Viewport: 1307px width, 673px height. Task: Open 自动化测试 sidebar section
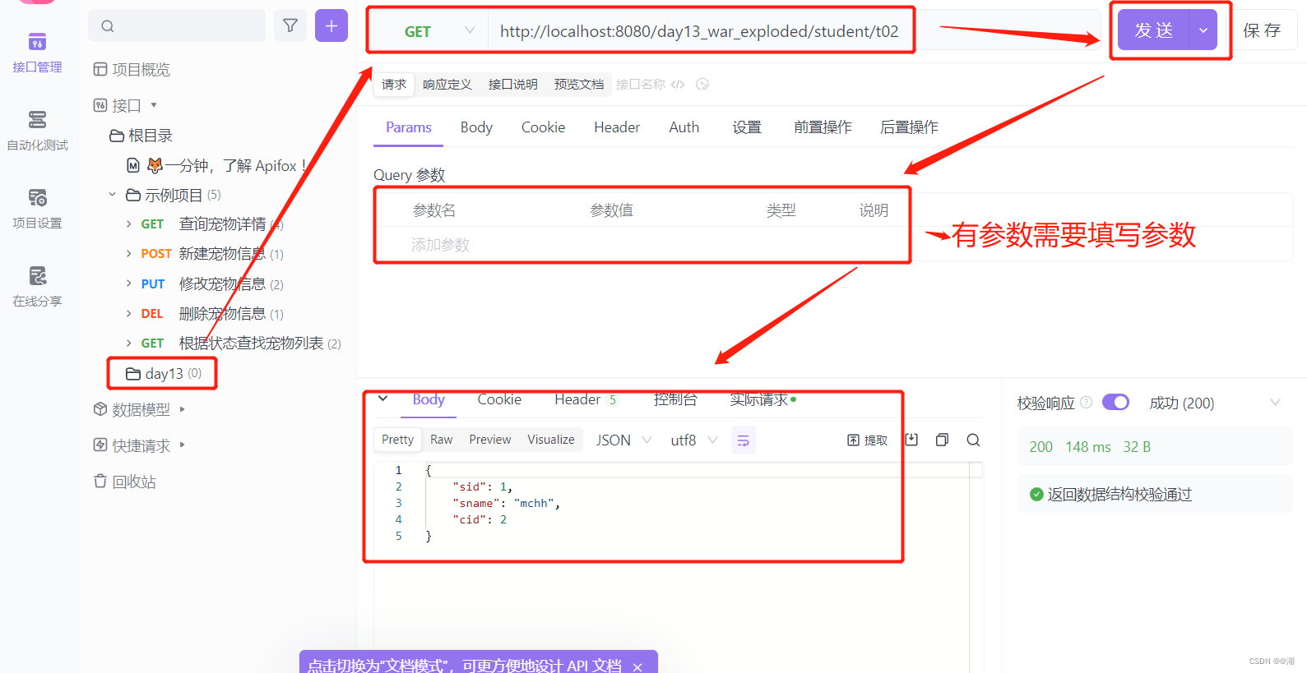coord(37,131)
